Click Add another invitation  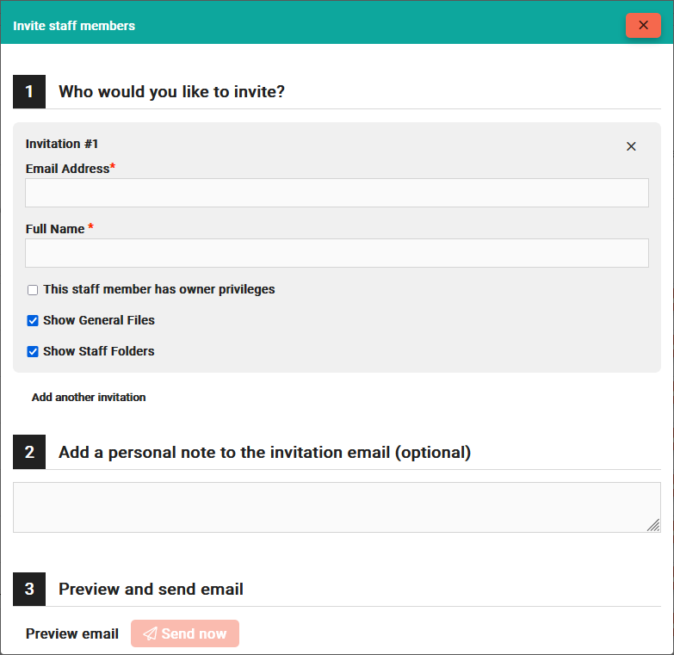[89, 398]
